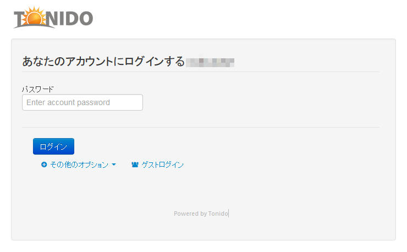The width and height of the screenshot is (407, 252).
Task: Click the guest people icon
Action: click(135, 165)
